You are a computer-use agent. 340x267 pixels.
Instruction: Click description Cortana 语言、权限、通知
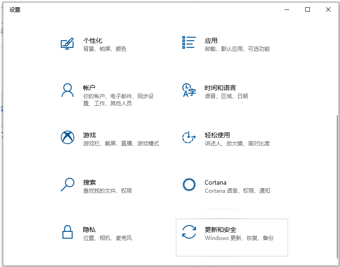click(237, 191)
